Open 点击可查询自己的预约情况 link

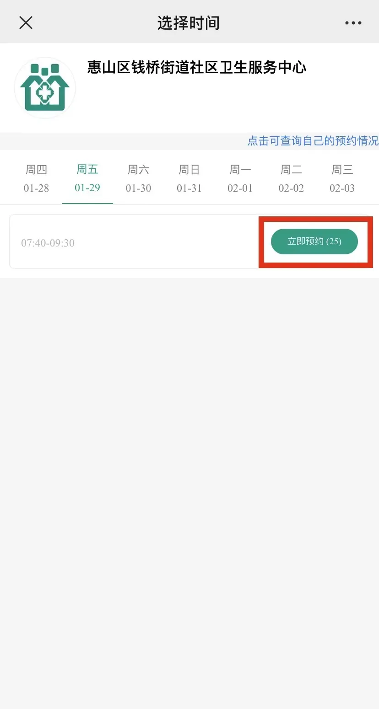(313, 141)
